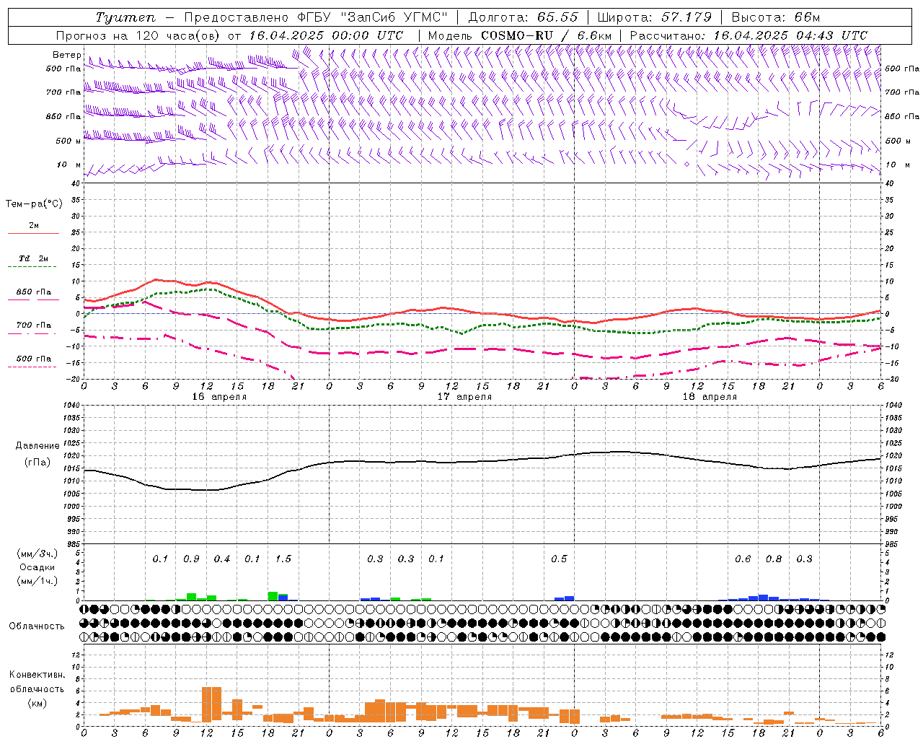Click the '2м' temperature legend entry
Screen dimensions: 923x739
pos(34,226)
